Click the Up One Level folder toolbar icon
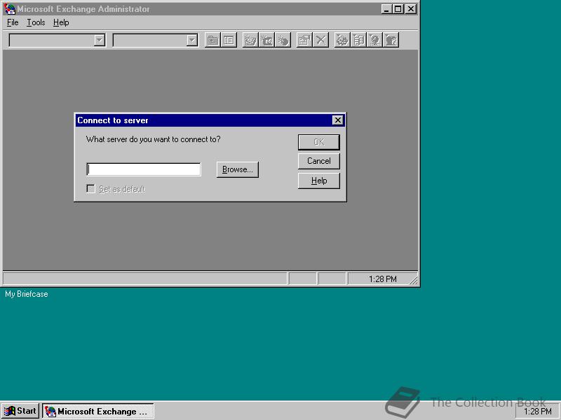Screen dimensions: 561x420 [213, 40]
